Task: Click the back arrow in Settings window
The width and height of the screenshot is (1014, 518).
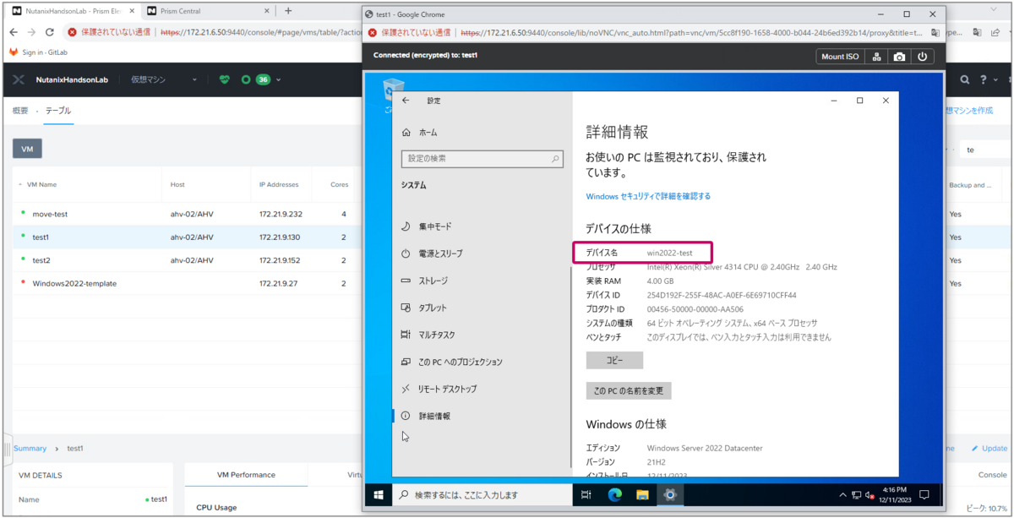Action: [x=406, y=101]
